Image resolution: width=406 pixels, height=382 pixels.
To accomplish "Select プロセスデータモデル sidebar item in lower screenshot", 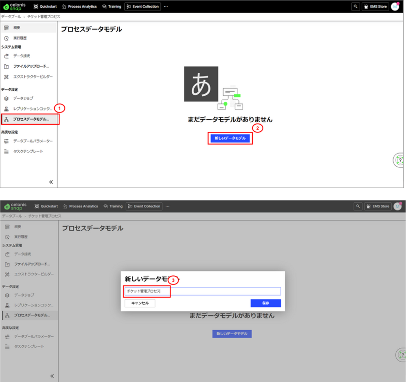I will coord(30,315).
